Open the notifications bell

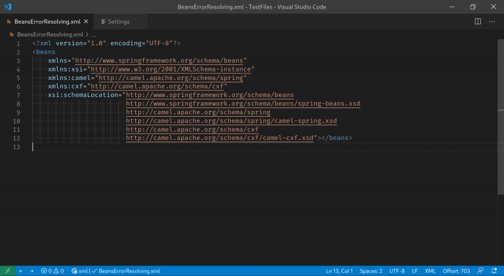tap(494, 270)
